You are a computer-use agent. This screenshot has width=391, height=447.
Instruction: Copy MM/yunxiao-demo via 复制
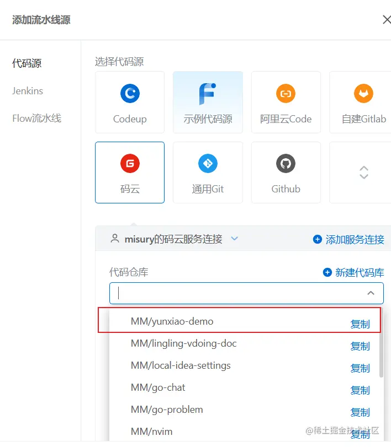(x=360, y=324)
